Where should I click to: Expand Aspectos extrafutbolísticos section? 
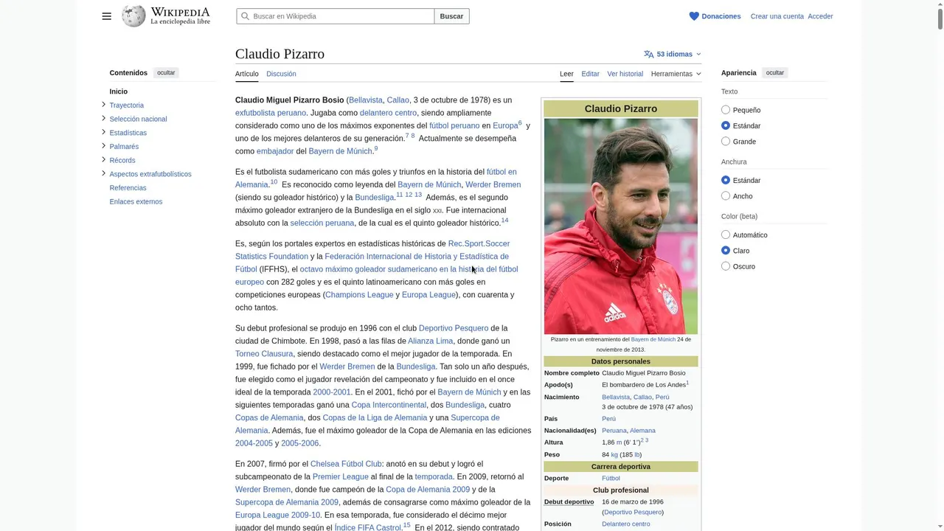click(x=103, y=173)
